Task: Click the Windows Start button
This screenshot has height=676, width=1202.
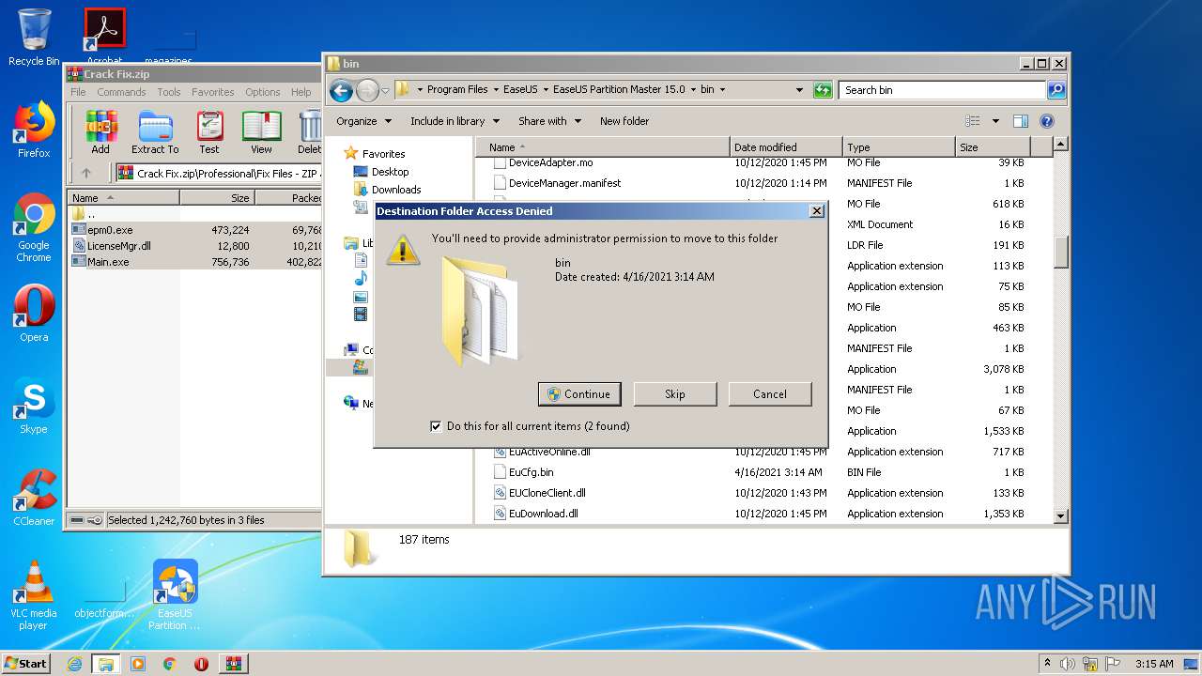Action: 26,663
